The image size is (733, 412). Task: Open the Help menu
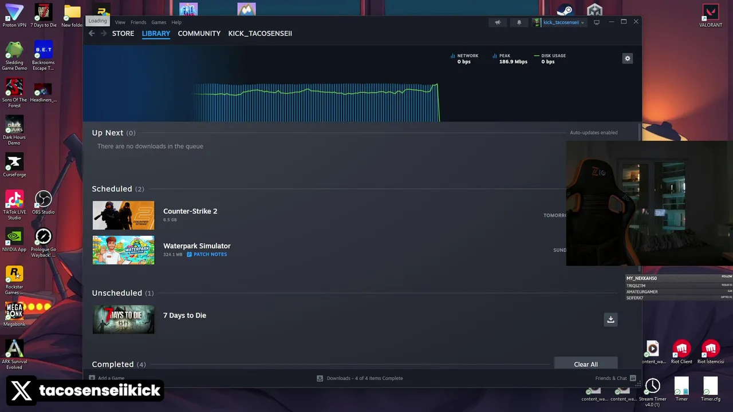[x=176, y=22]
